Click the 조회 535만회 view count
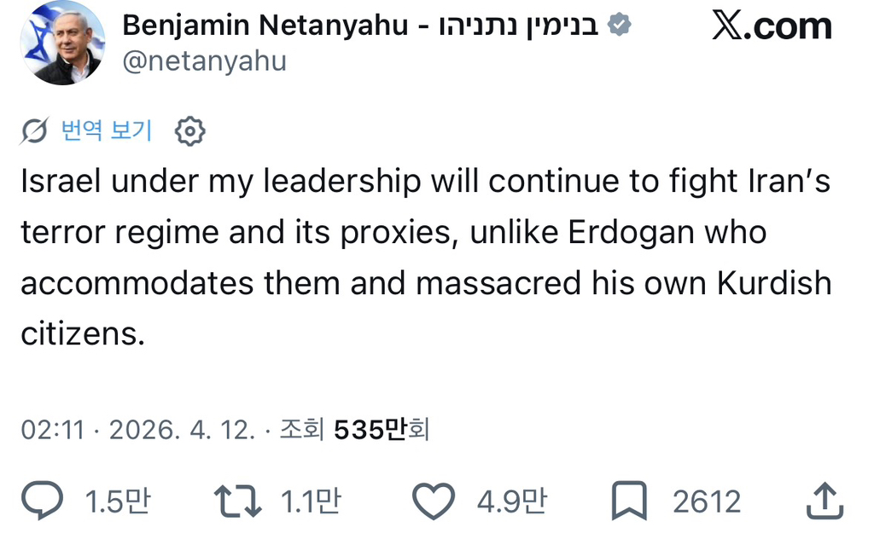Screen dimensions: 874x556 tap(354, 430)
